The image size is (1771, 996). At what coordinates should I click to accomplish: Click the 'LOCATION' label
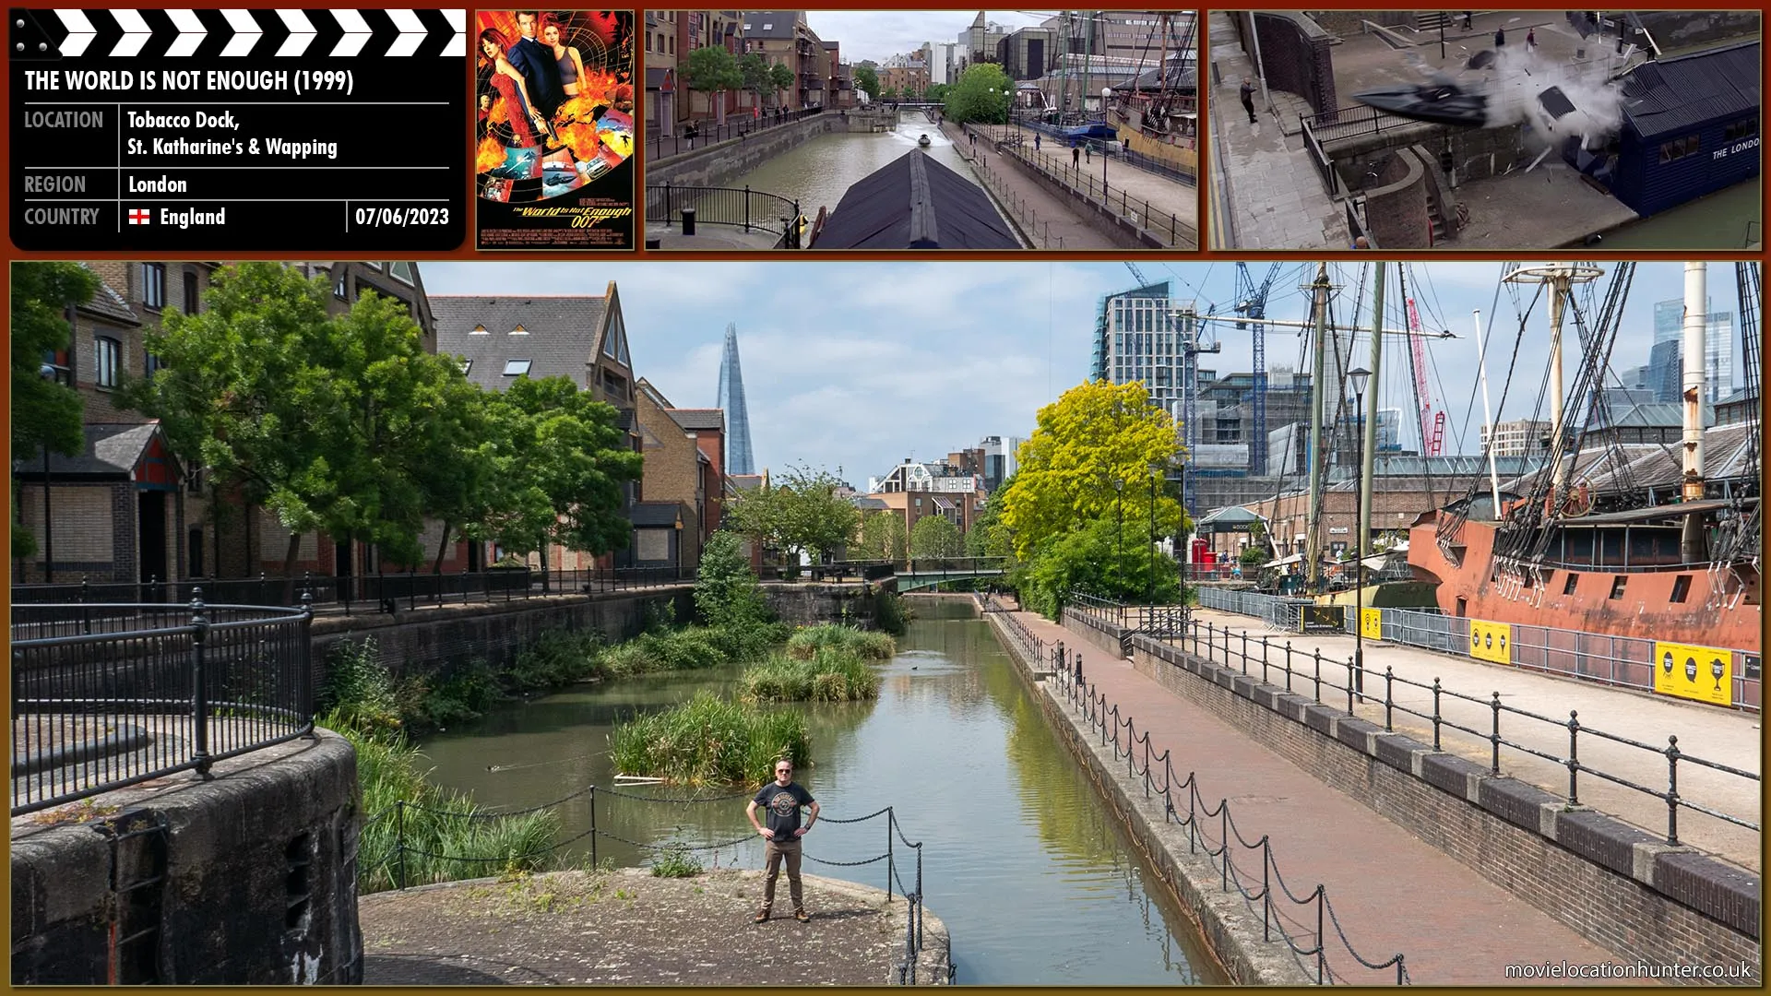coord(64,120)
